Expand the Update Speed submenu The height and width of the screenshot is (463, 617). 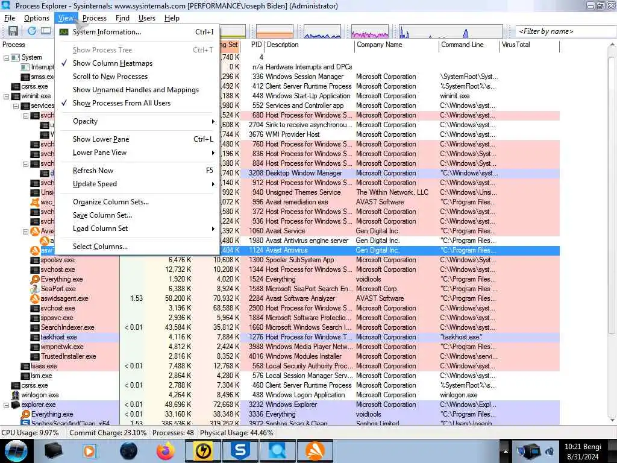coord(137,184)
